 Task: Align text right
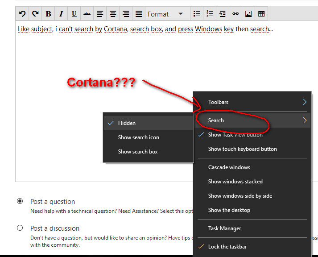[126, 14]
